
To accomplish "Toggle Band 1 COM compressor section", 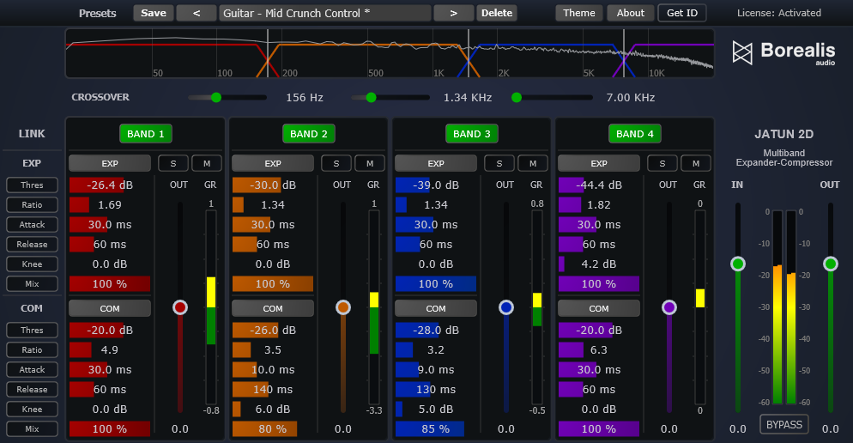I will pos(110,308).
